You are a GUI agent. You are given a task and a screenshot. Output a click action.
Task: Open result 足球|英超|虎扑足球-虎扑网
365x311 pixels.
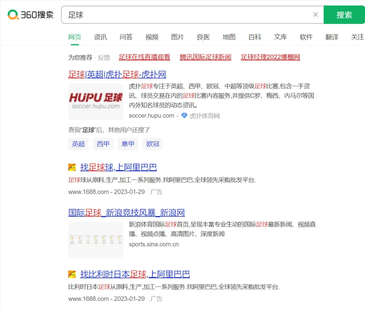point(117,75)
